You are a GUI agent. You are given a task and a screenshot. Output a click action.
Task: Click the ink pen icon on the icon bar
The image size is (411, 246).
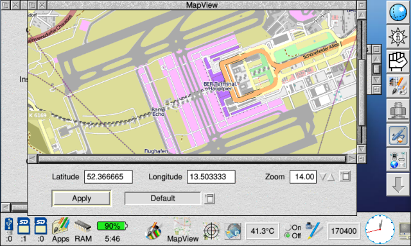[x=313, y=231]
